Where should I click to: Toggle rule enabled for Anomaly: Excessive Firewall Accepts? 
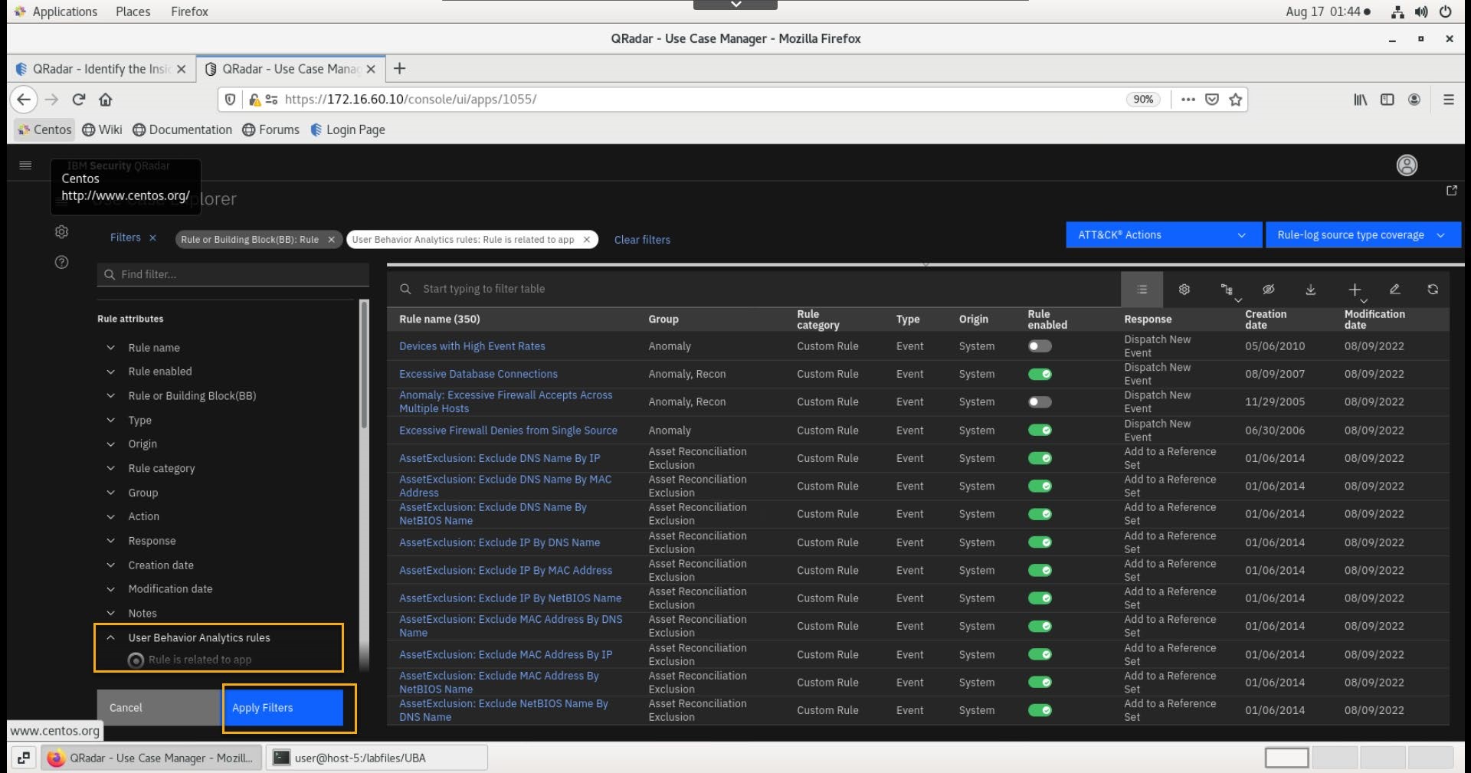[x=1040, y=402]
